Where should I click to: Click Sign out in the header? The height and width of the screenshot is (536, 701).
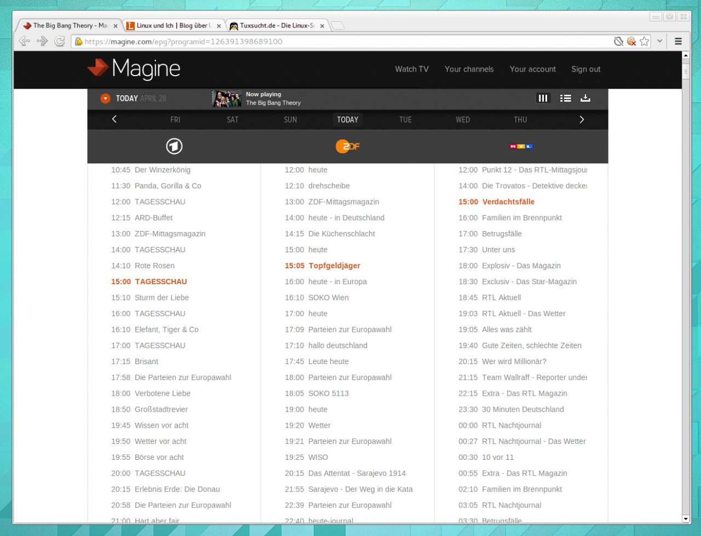point(586,69)
